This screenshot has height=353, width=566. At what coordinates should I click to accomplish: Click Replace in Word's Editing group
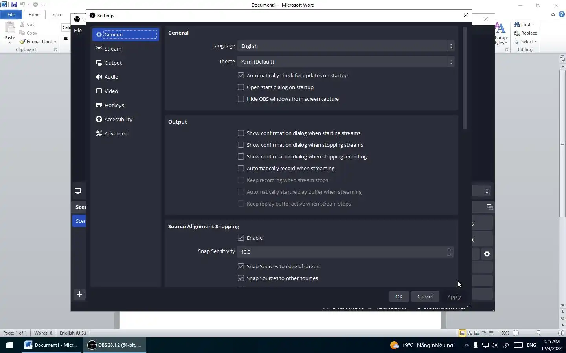pyautogui.click(x=525, y=33)
